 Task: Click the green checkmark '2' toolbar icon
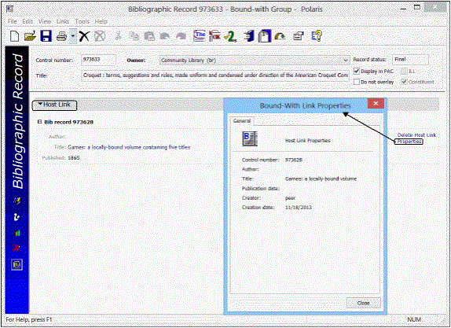click(x=230, y=36)
